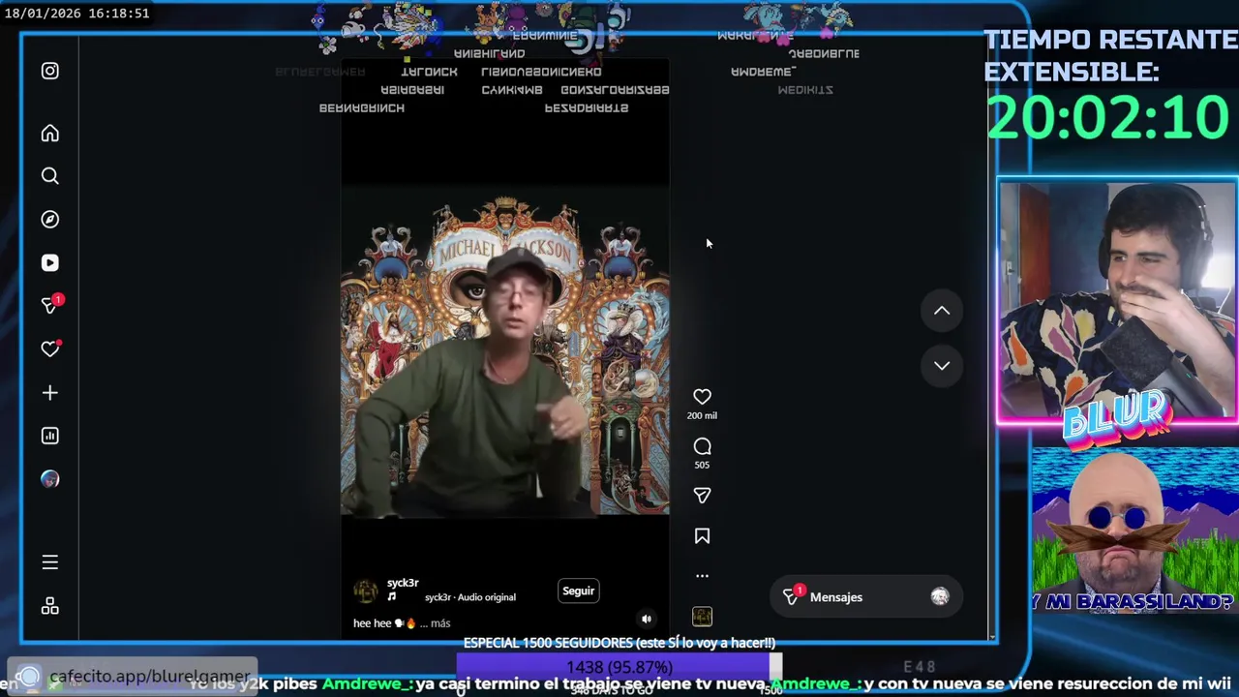Open syck3r profile picture
Screen dimensions: 1239x697
(366, 591)
